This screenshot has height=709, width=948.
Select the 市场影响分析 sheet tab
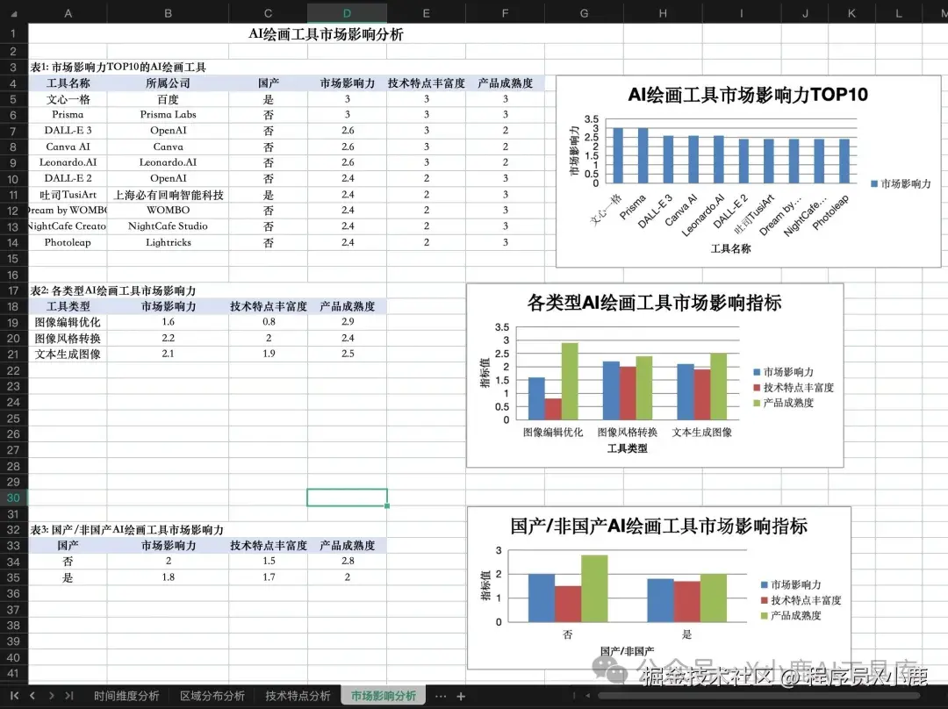coord(384,696)
